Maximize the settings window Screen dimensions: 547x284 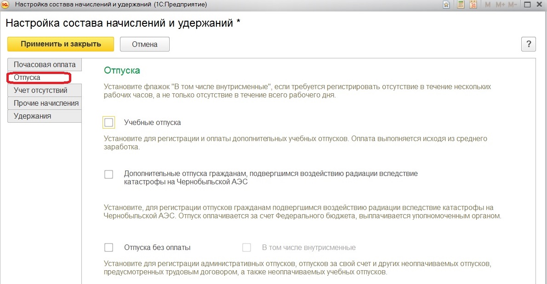pyautogui.click(x=528, y=5)
